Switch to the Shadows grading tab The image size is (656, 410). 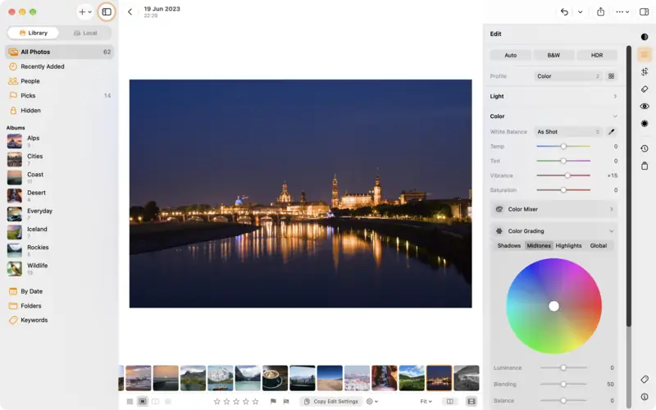tap(508, 245)
